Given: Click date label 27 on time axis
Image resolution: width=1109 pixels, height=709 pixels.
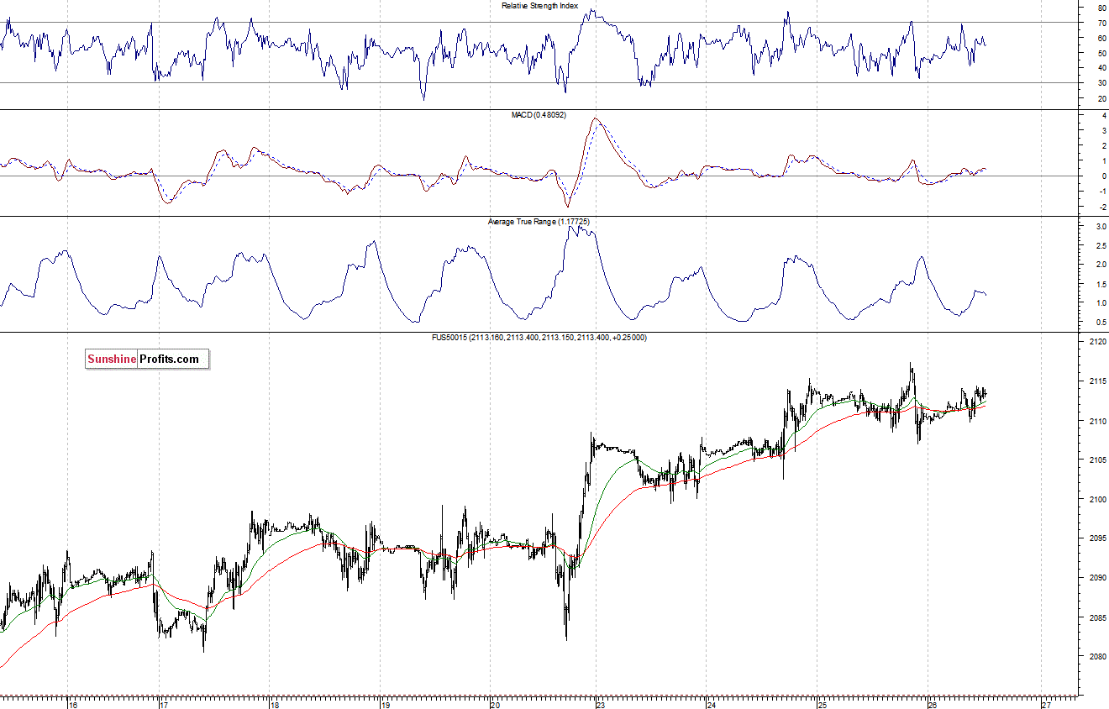Looking at the screenshot, I should click(1044, 704).
